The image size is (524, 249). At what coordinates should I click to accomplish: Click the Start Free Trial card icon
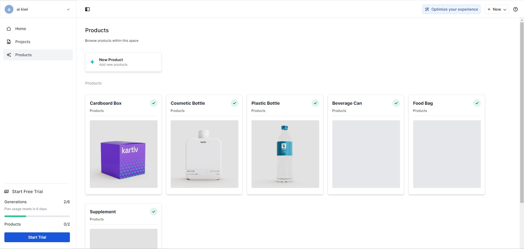[x=7, y=191]
